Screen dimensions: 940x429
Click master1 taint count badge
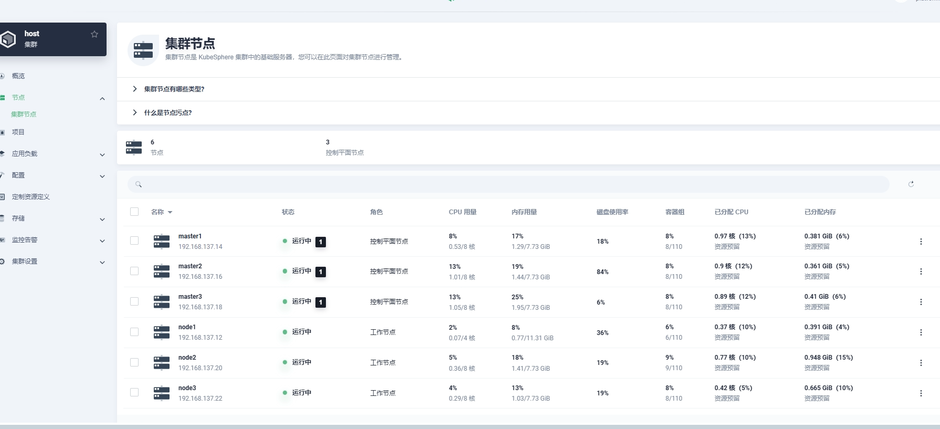tap(321, 242)
